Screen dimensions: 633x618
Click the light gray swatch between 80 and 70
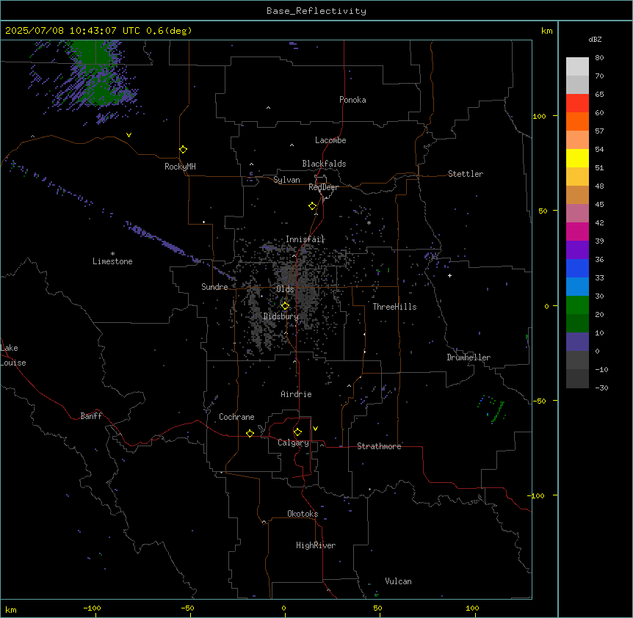[577, 67]
